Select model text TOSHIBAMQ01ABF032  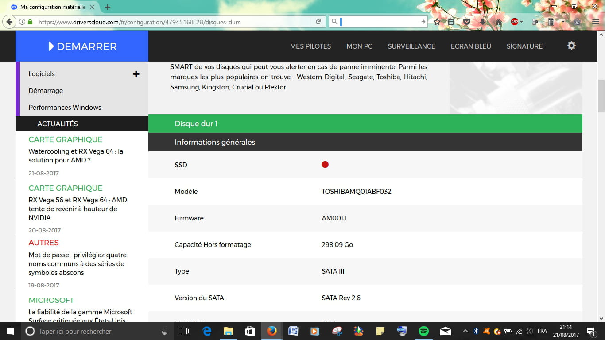pos(356,192)
